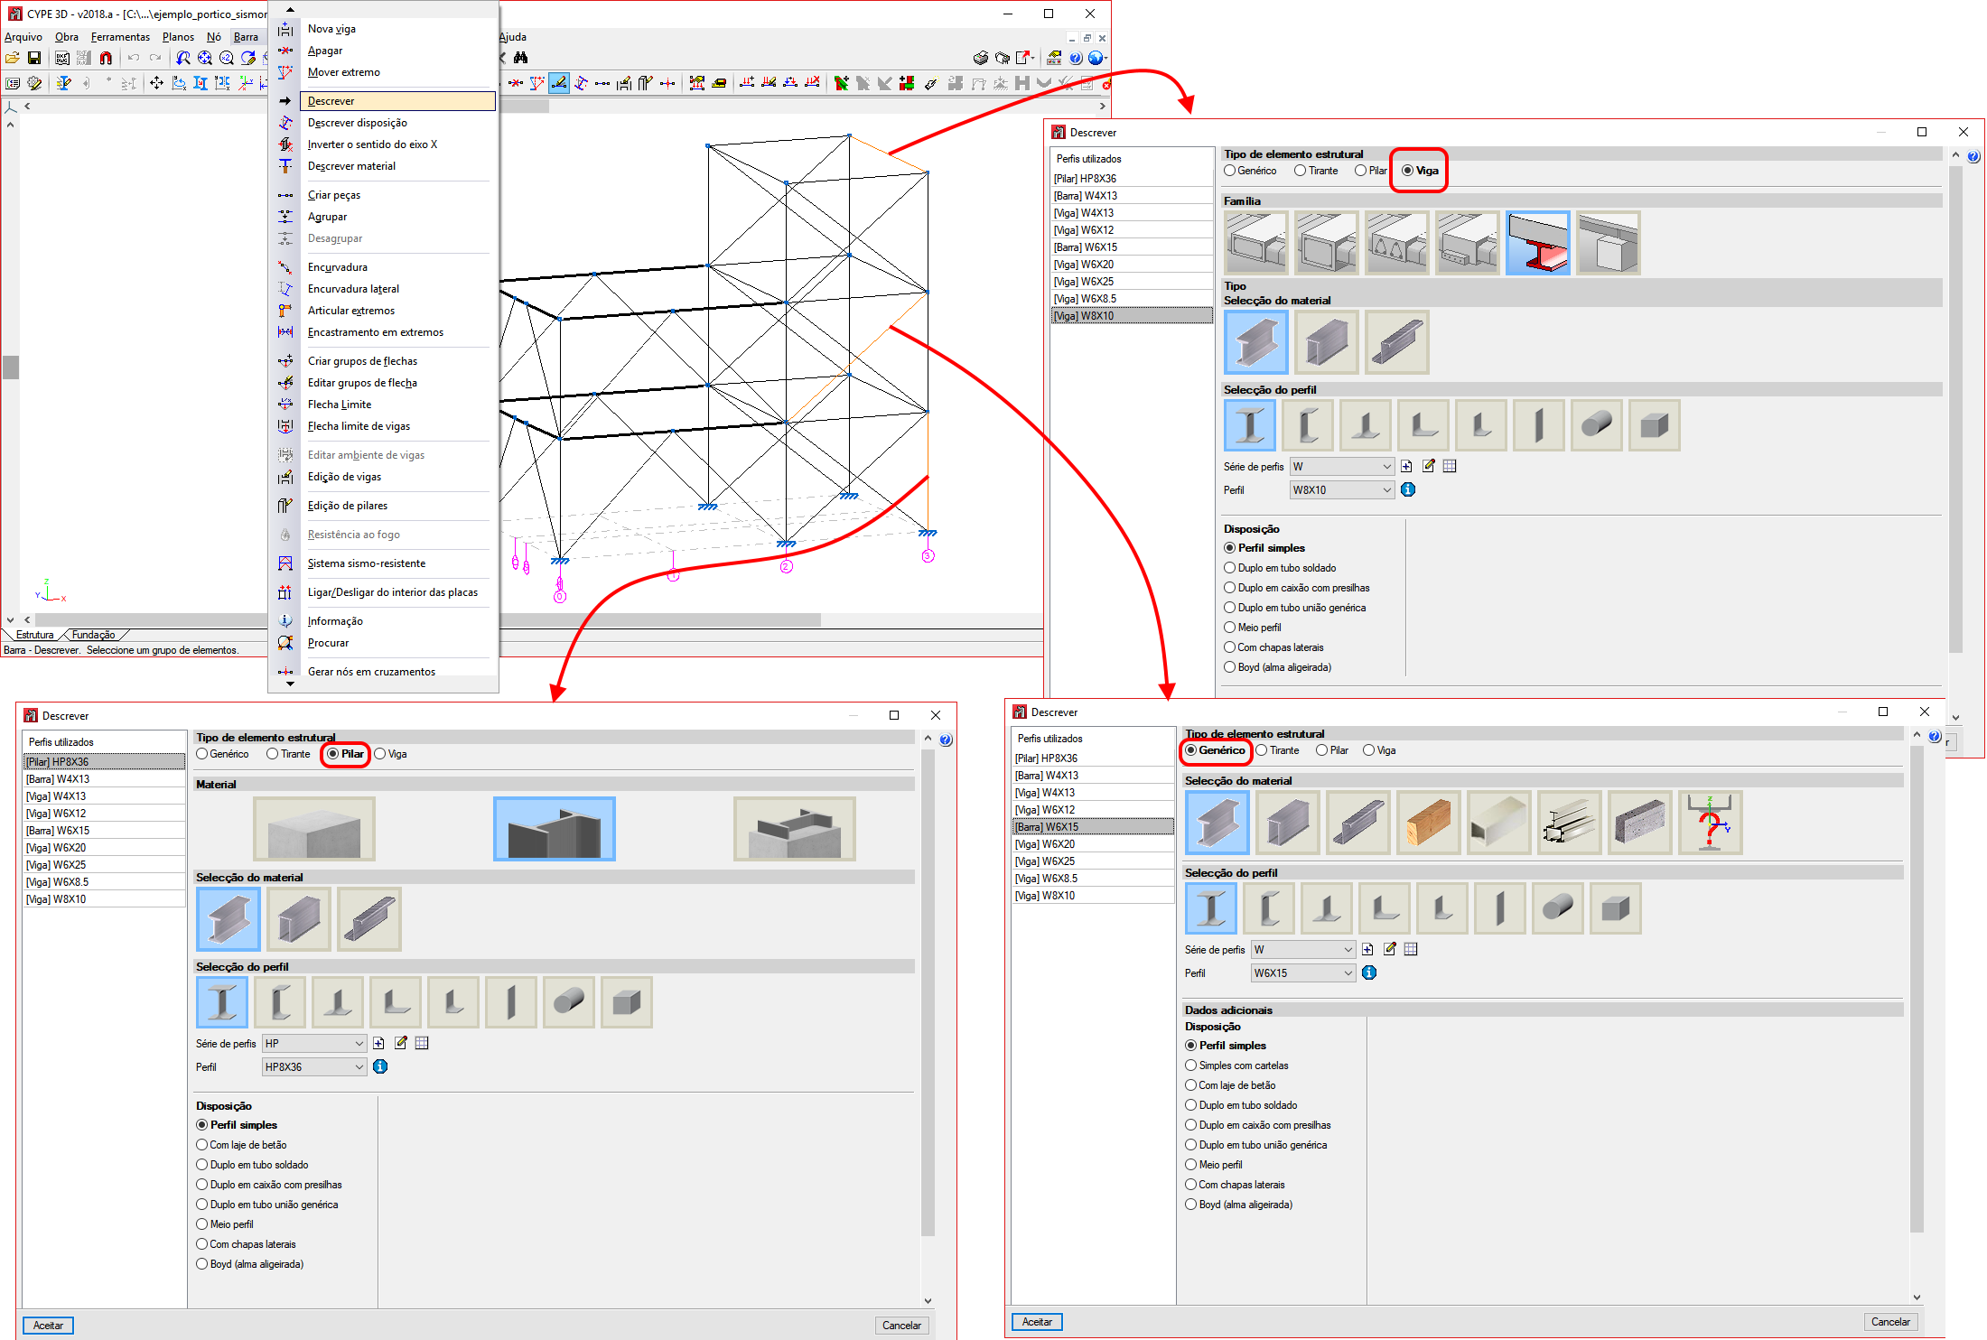Expand top arrow of Barra menu

pos(290,9)
